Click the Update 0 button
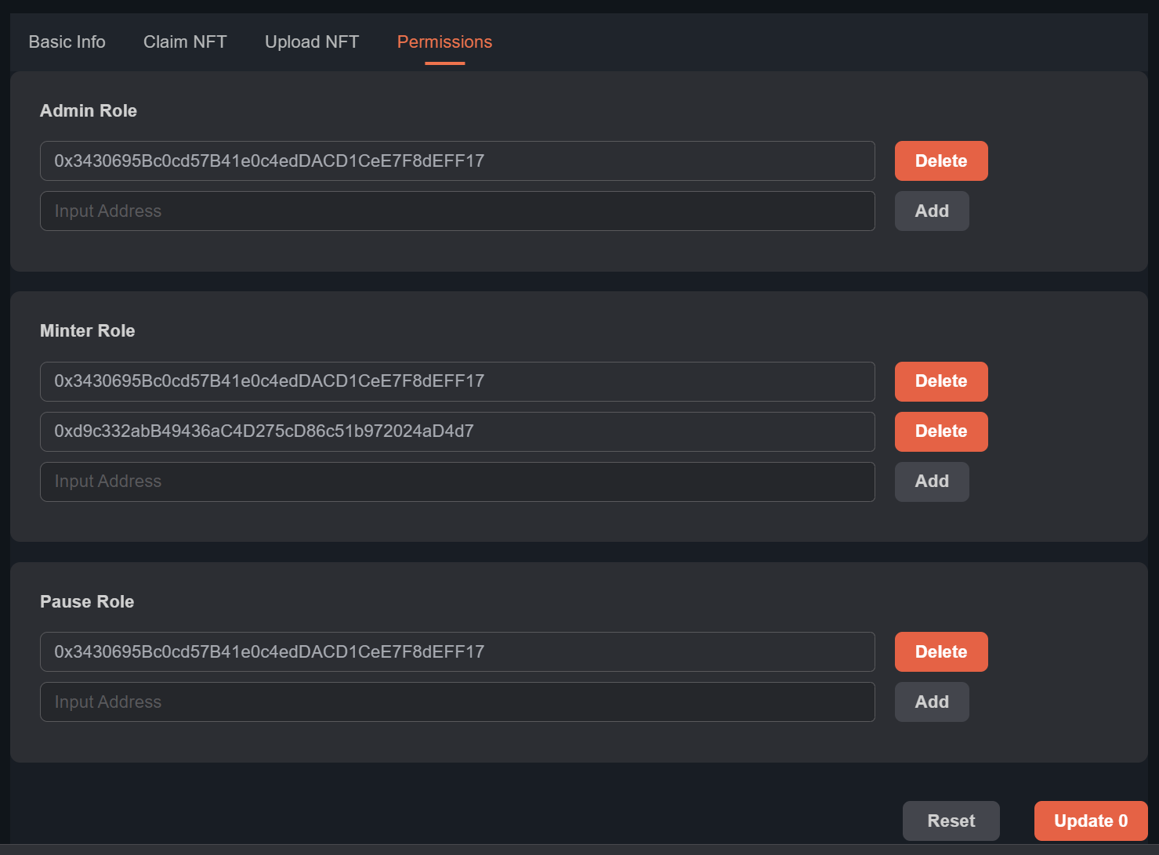Viewport: 1159px width, 855px height. coord(1090,821)
